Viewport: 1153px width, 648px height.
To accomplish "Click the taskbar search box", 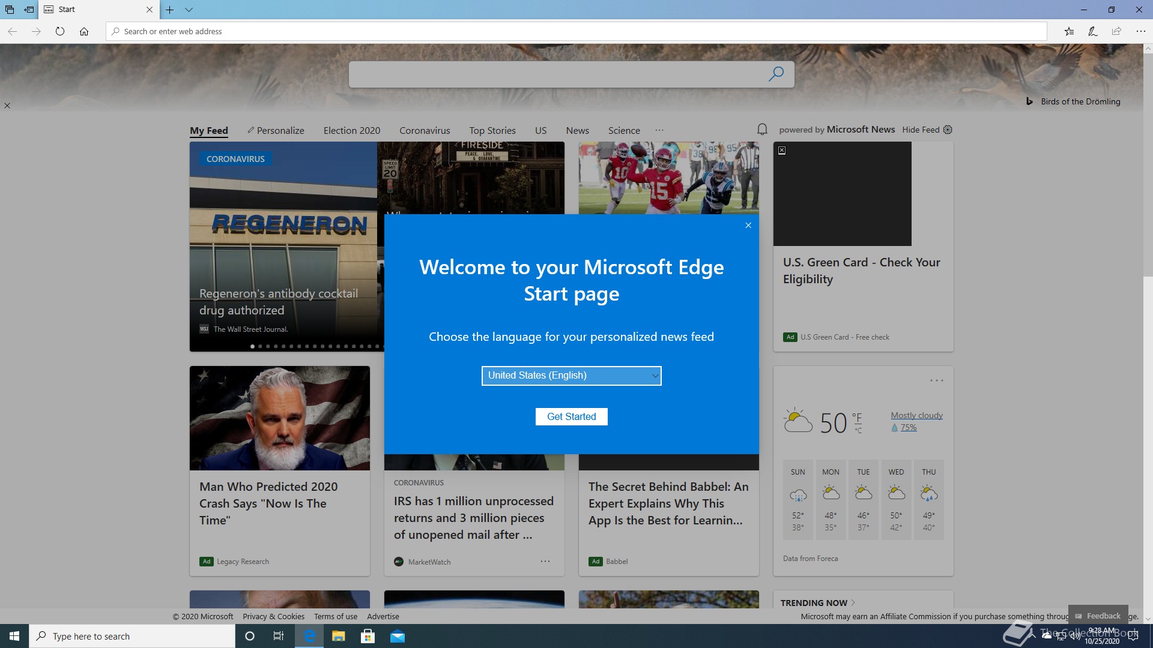I will click(x=132, y=636).
